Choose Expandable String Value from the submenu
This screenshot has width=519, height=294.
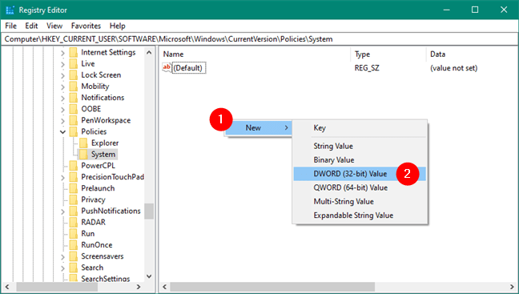360,215
